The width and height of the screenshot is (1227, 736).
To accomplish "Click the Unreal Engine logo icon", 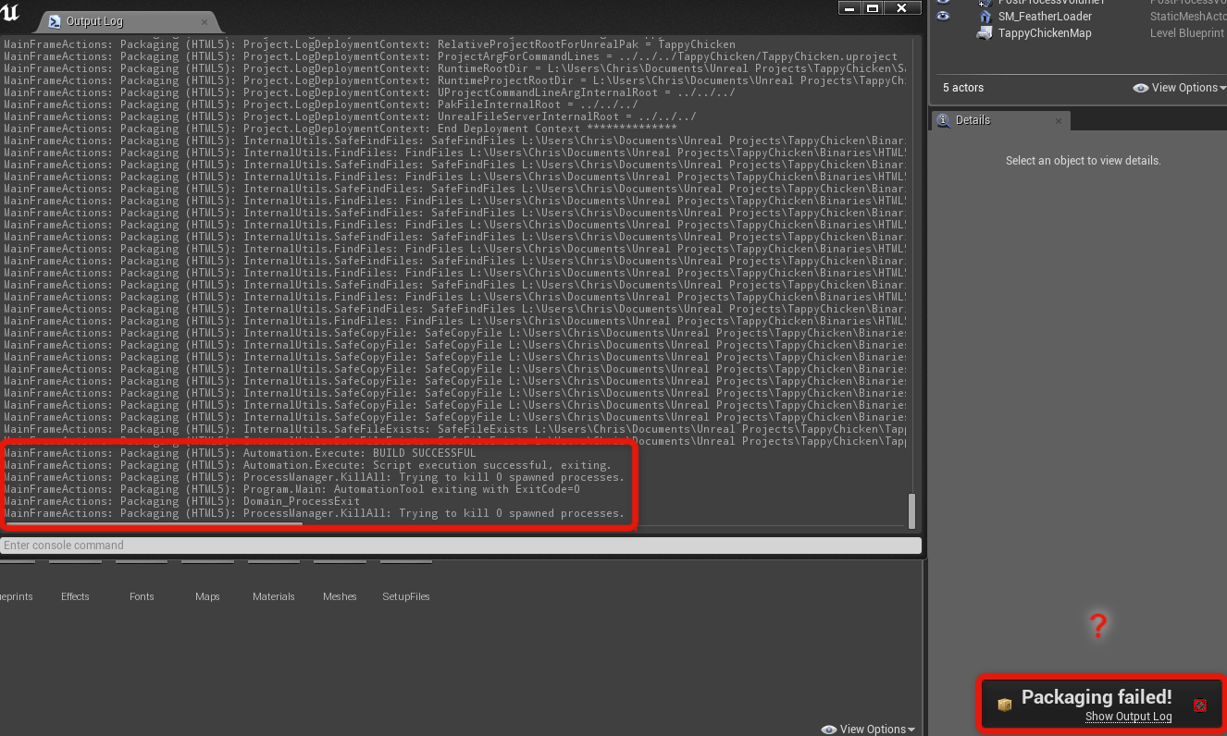I will tap(10, 13).
